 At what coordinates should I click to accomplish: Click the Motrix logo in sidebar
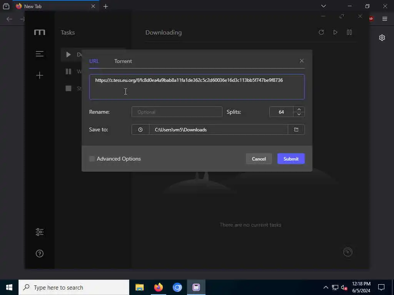tap(40, 32)
